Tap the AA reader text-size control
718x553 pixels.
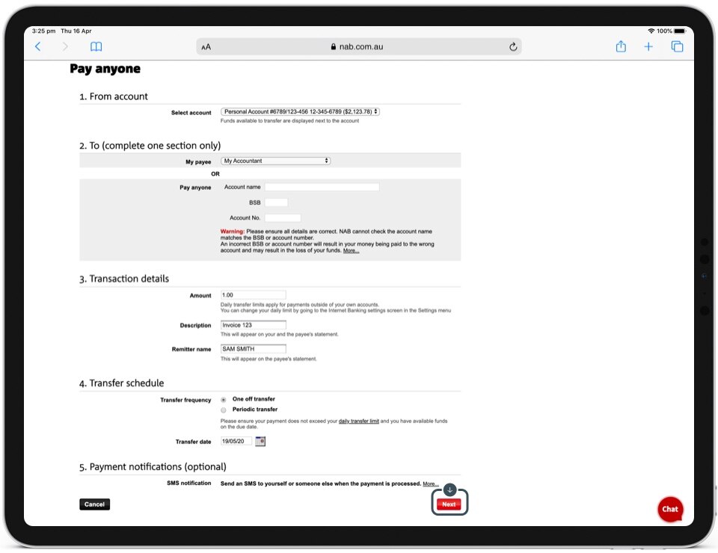(x=206, y=46)
